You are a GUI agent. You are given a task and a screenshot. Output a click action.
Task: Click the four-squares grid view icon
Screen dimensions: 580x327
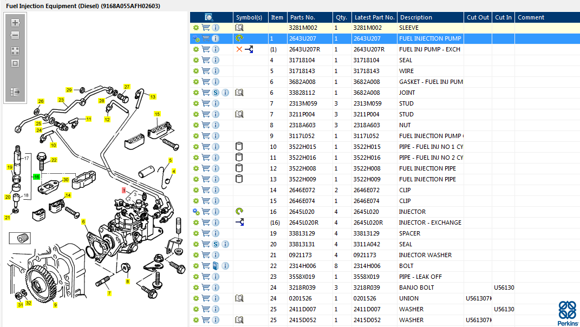(15, 51)
